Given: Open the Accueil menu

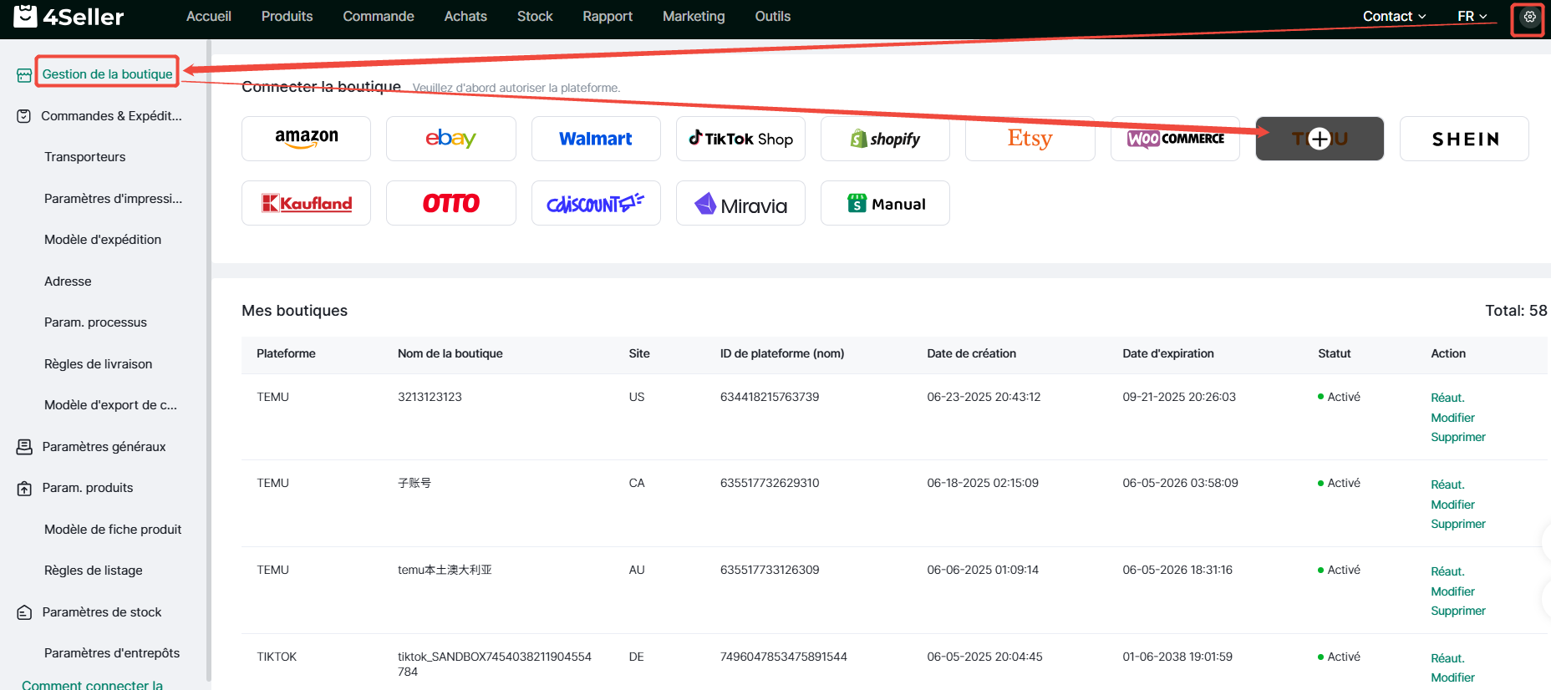Looking at the screenshot, I should point(209,16).
